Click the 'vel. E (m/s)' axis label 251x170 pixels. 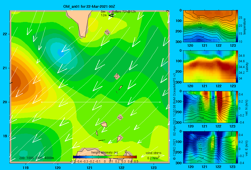click(246, 148)
